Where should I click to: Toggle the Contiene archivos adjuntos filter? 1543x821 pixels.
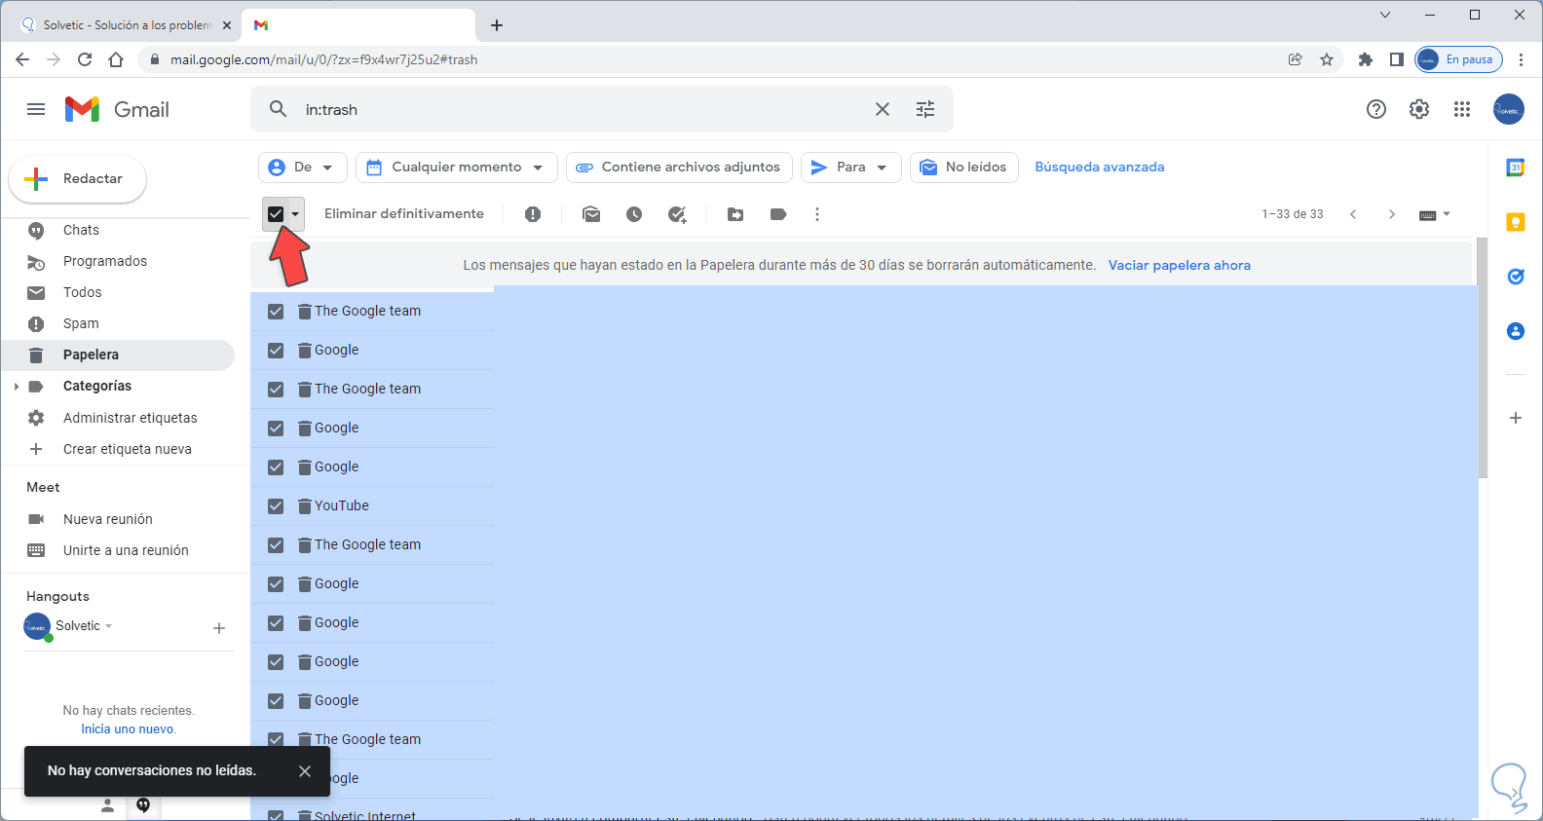click(x=679, y=168)
